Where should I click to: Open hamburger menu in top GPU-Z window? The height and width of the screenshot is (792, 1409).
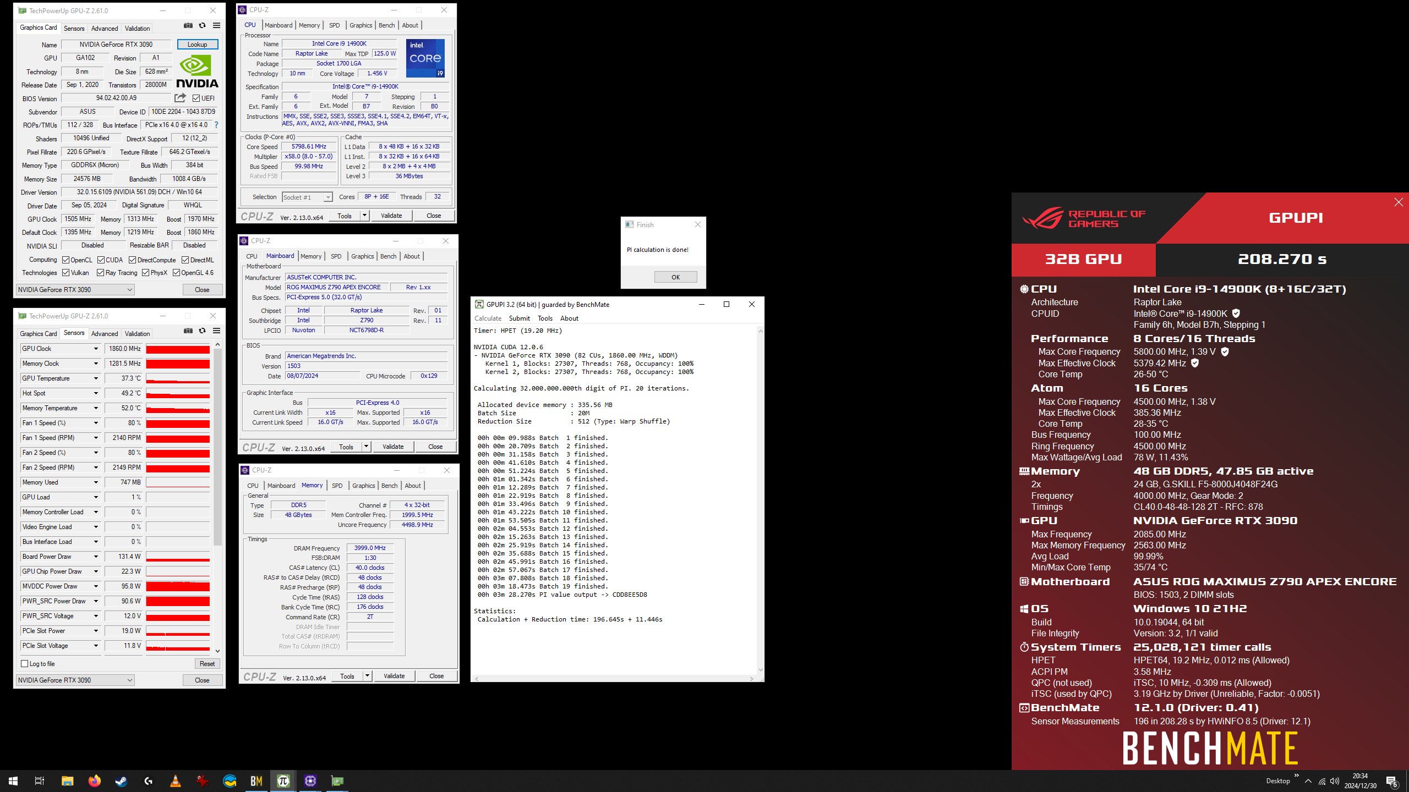point(216,26)
